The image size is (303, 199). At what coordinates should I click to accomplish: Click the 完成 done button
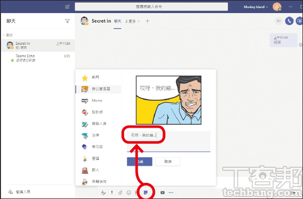(139, 162)
